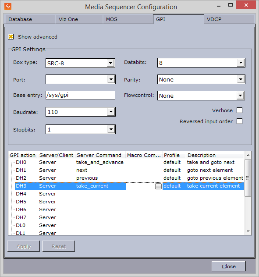The image size is (259, 277).
Task: Click the Base entry text field
Action: (x=80, y=95)
